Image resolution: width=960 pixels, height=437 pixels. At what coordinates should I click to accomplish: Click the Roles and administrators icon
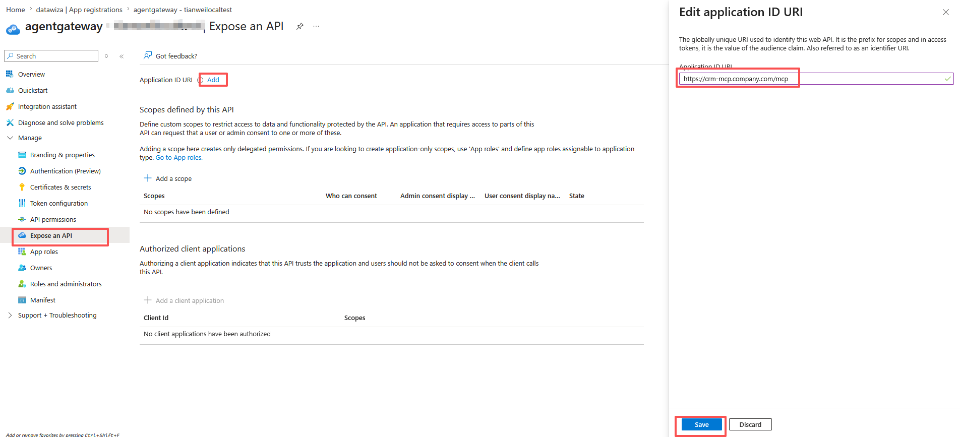(22, 284)
